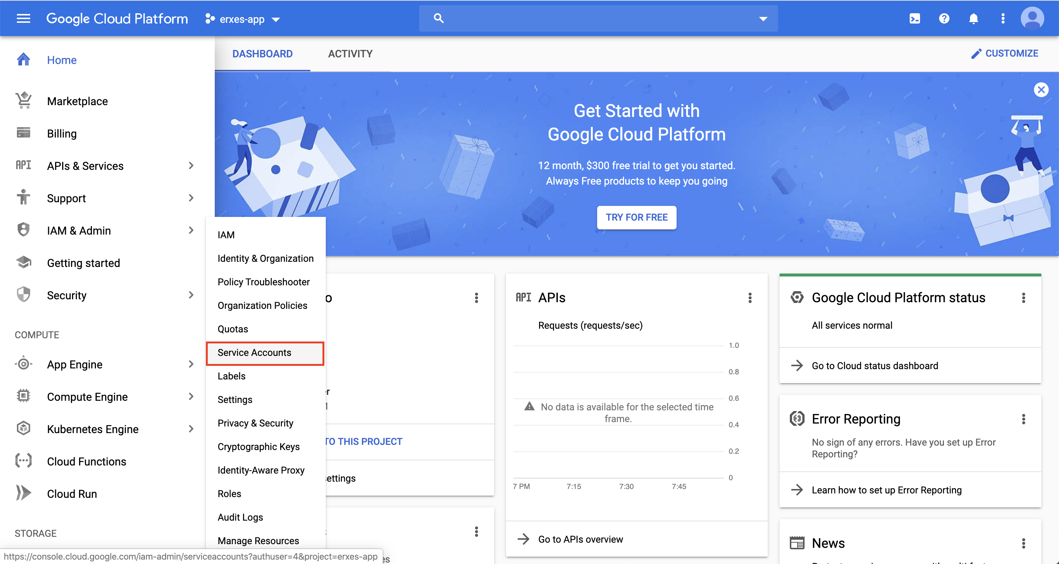Image resolution: width=1059 pixels, height=564 pixels.
Task: Dismiss the Get Started banner
Action: coord(1041,90)
